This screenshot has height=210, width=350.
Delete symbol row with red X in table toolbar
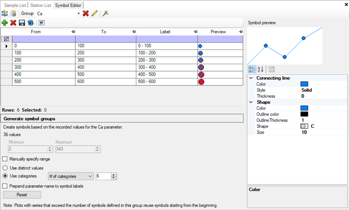pos(13,23)
